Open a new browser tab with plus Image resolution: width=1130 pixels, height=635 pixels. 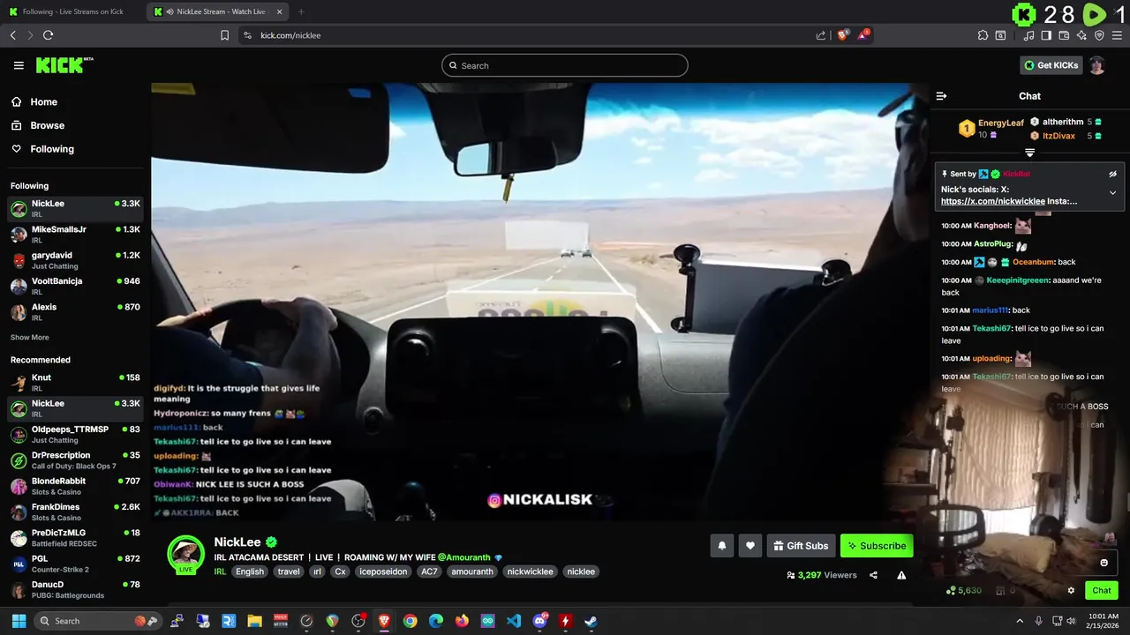(x=301, y=11)
